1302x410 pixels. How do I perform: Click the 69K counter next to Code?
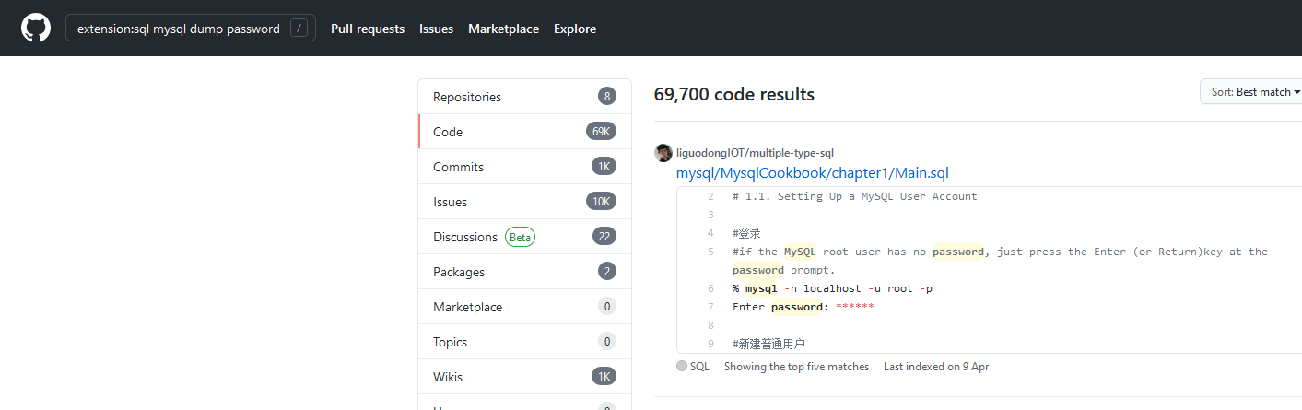pos(601,132)
